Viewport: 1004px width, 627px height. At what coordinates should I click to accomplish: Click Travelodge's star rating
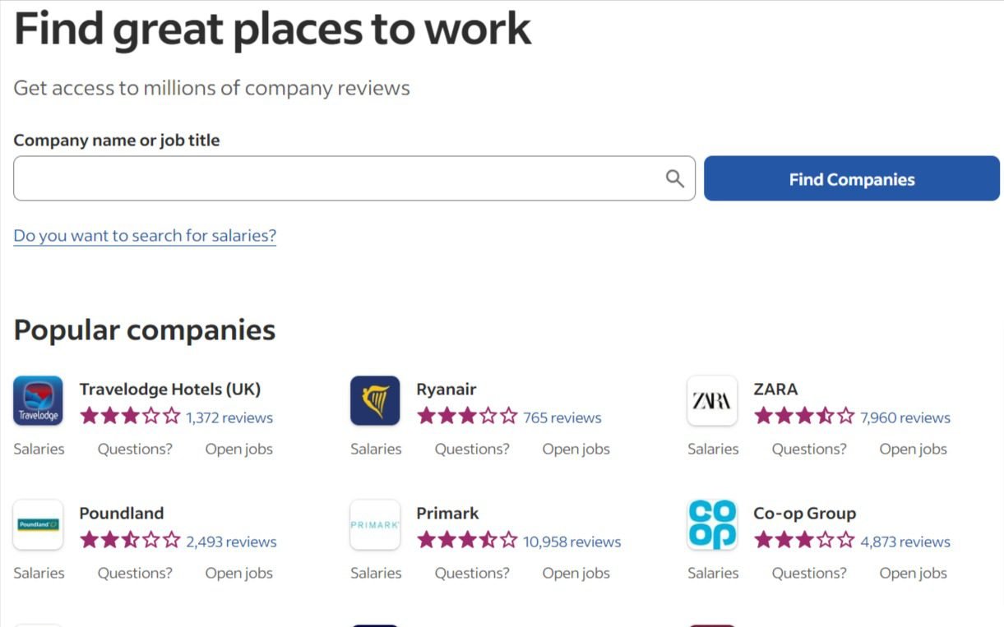[130, 417]
